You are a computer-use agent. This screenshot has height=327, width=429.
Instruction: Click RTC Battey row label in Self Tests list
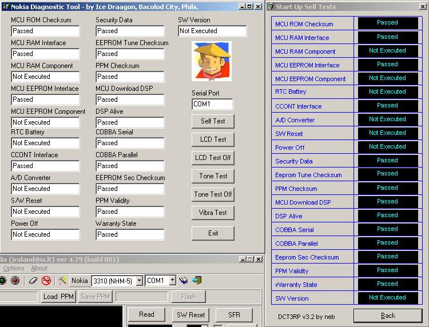pos(291,91)
